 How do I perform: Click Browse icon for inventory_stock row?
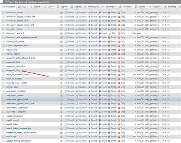66,29
